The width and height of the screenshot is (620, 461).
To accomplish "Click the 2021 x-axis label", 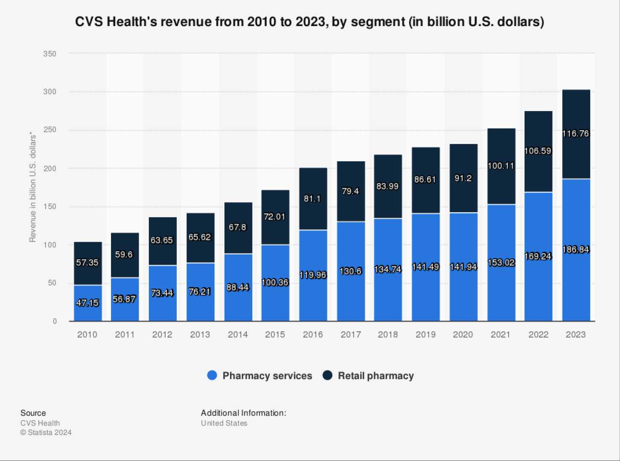I will coord(501,335).
